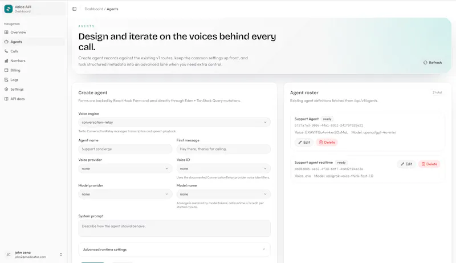456x263 pixels.
Task: Toggle the sidebar panel icon
Action: pyautogui.click(x=75, y=9)
